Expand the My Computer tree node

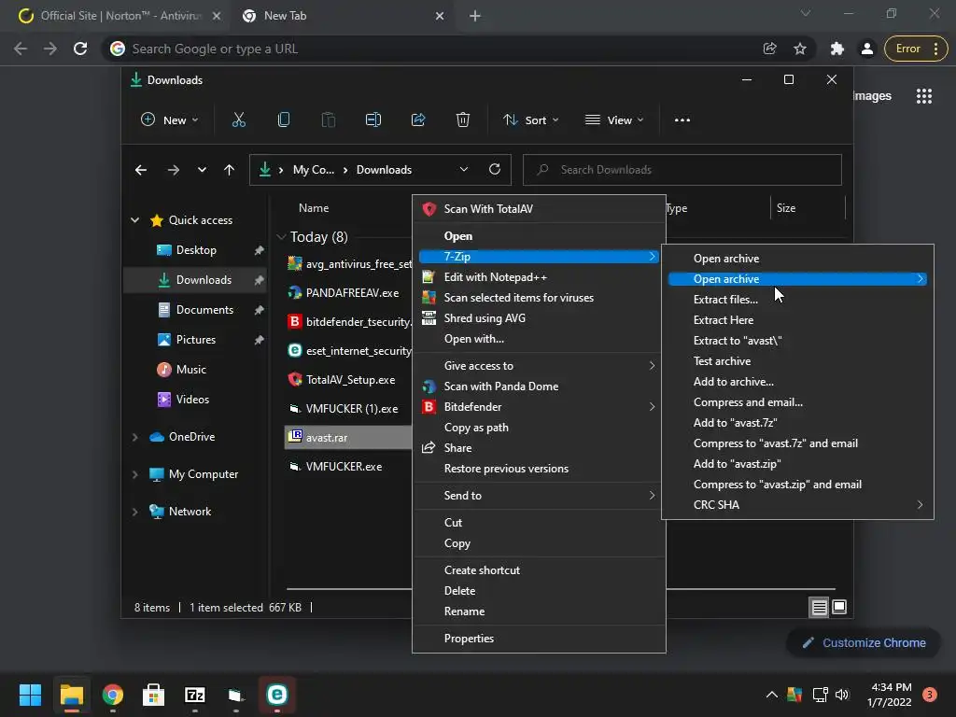point(134,474)
